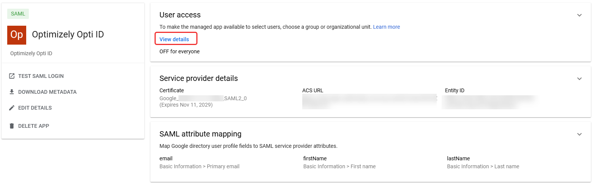
Task: Expand the User access section chevron
Action: [x=579, y=15]
